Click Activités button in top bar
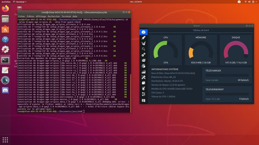Viewport: 259px width, 145px height. (6, 2)
